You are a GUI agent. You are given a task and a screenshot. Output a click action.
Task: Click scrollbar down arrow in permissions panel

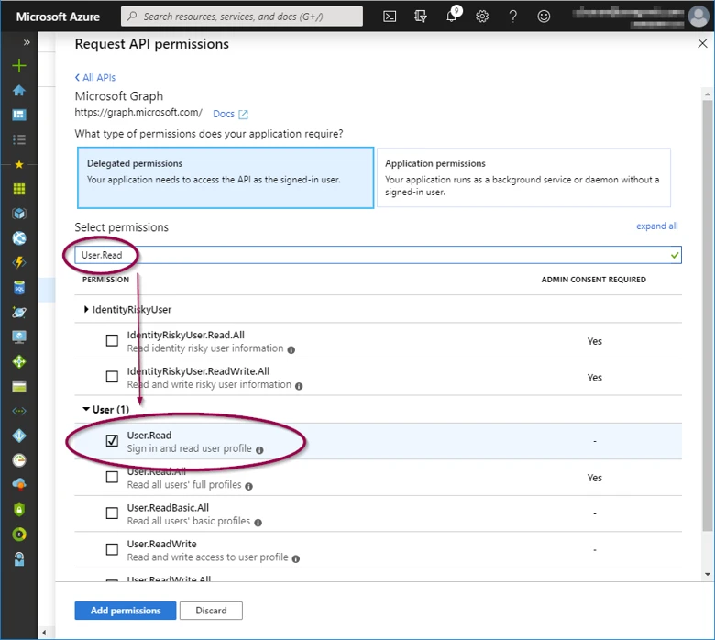tap(708, 574)
